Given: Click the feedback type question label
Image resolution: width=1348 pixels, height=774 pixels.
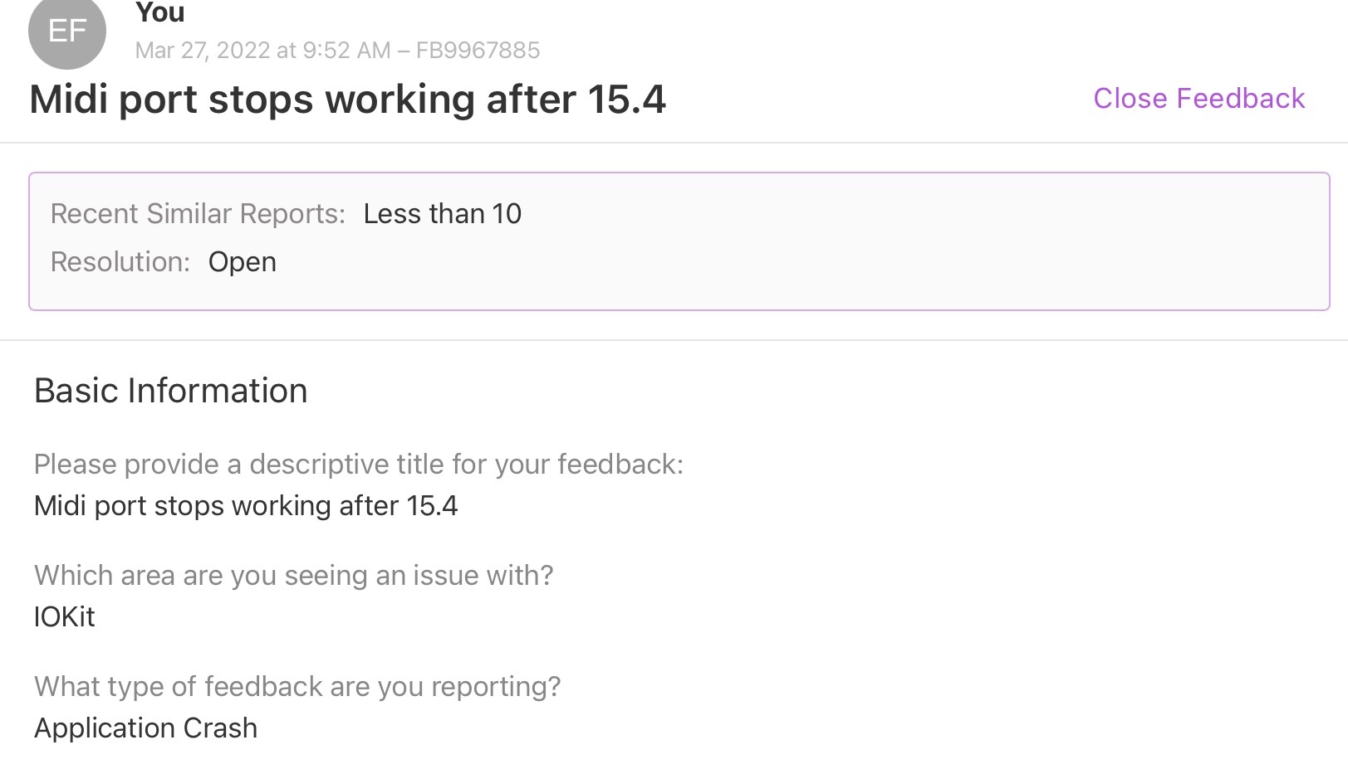Looking at the screenshot, I should (x=297, y=687).
